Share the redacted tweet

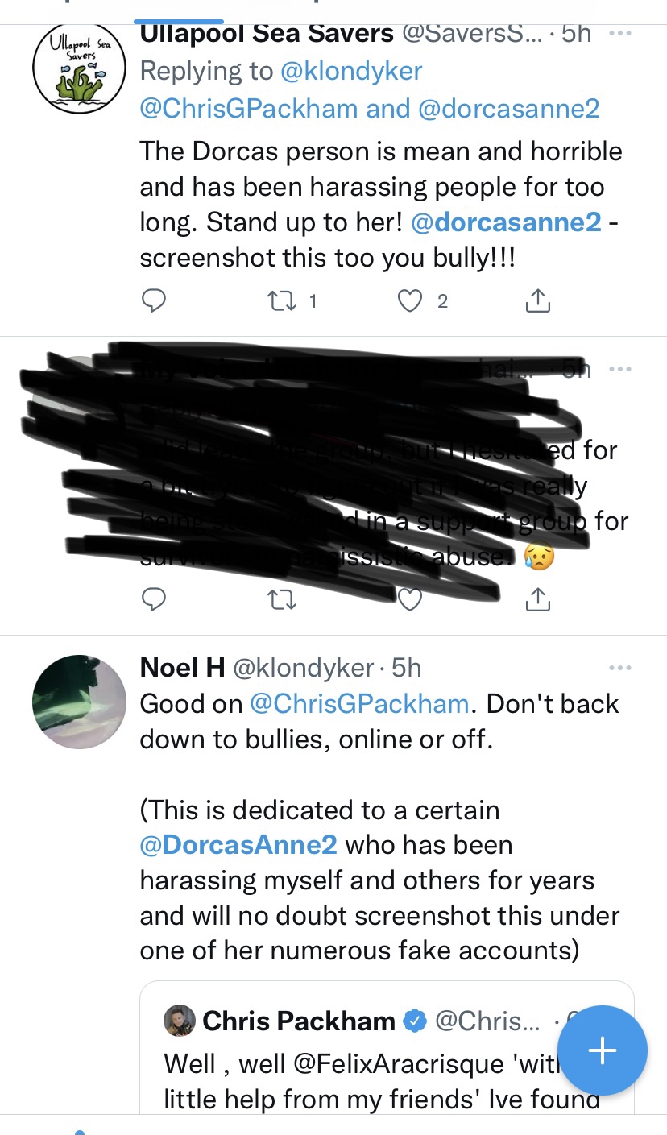click(x=537, y=599)
